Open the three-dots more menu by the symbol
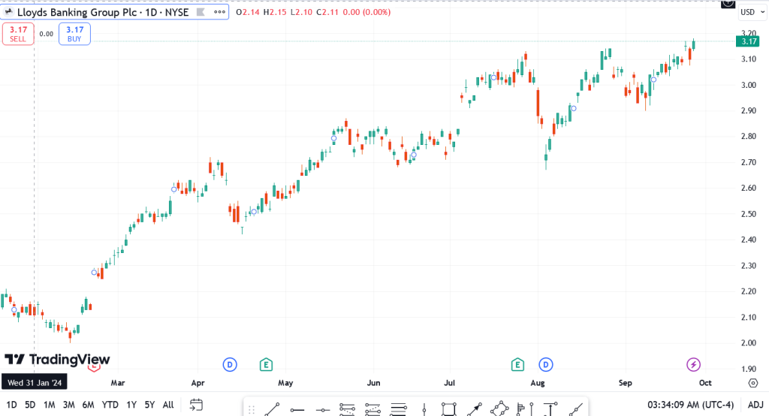This screenshot has height=416, width=769. pos(220,12)
